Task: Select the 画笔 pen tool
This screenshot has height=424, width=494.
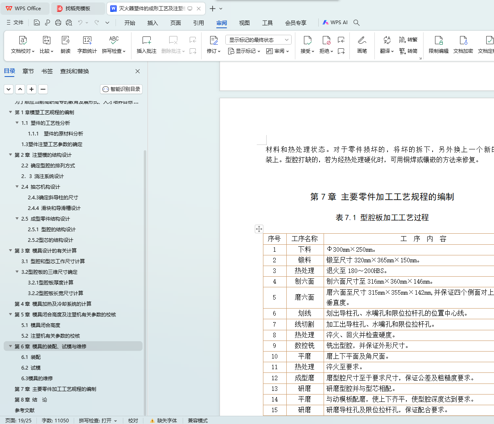Action: pos(362,45)
